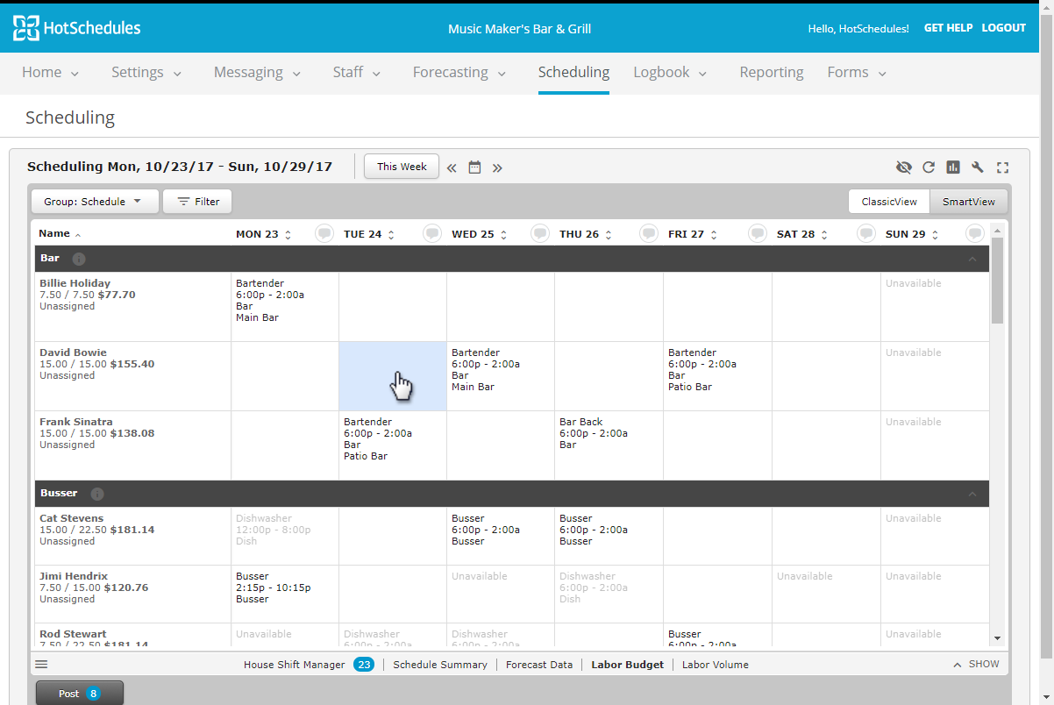Click employee name Cat Stevens
The width and height of the screenshot is (1054, 705).
[x=71, y=518]
